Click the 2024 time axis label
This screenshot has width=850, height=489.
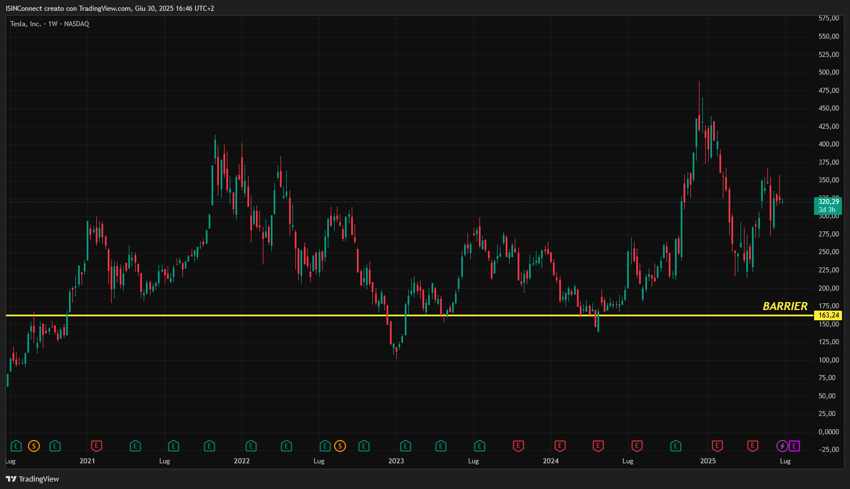coord(551,461)
